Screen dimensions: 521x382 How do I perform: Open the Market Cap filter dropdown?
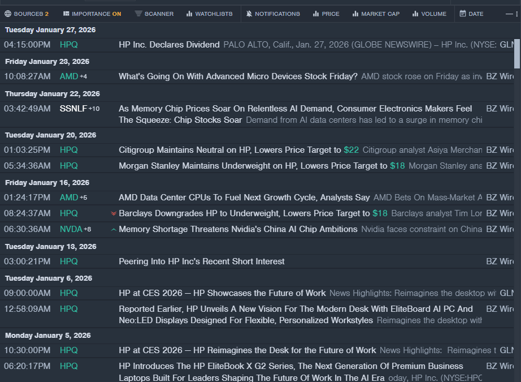pyautogui.click(x=376, y=14)
